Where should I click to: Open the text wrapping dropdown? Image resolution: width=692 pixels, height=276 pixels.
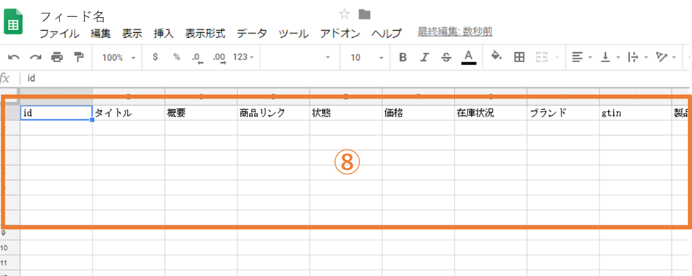point(638,57)
